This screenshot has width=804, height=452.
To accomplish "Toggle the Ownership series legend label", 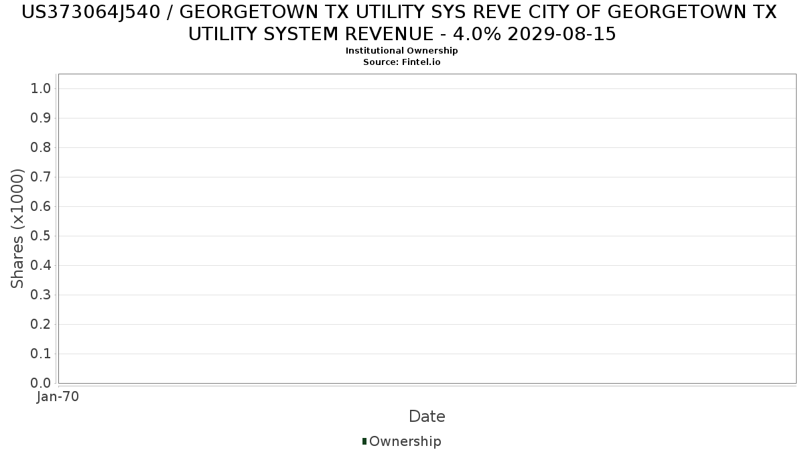I will [x=405, y=441].
